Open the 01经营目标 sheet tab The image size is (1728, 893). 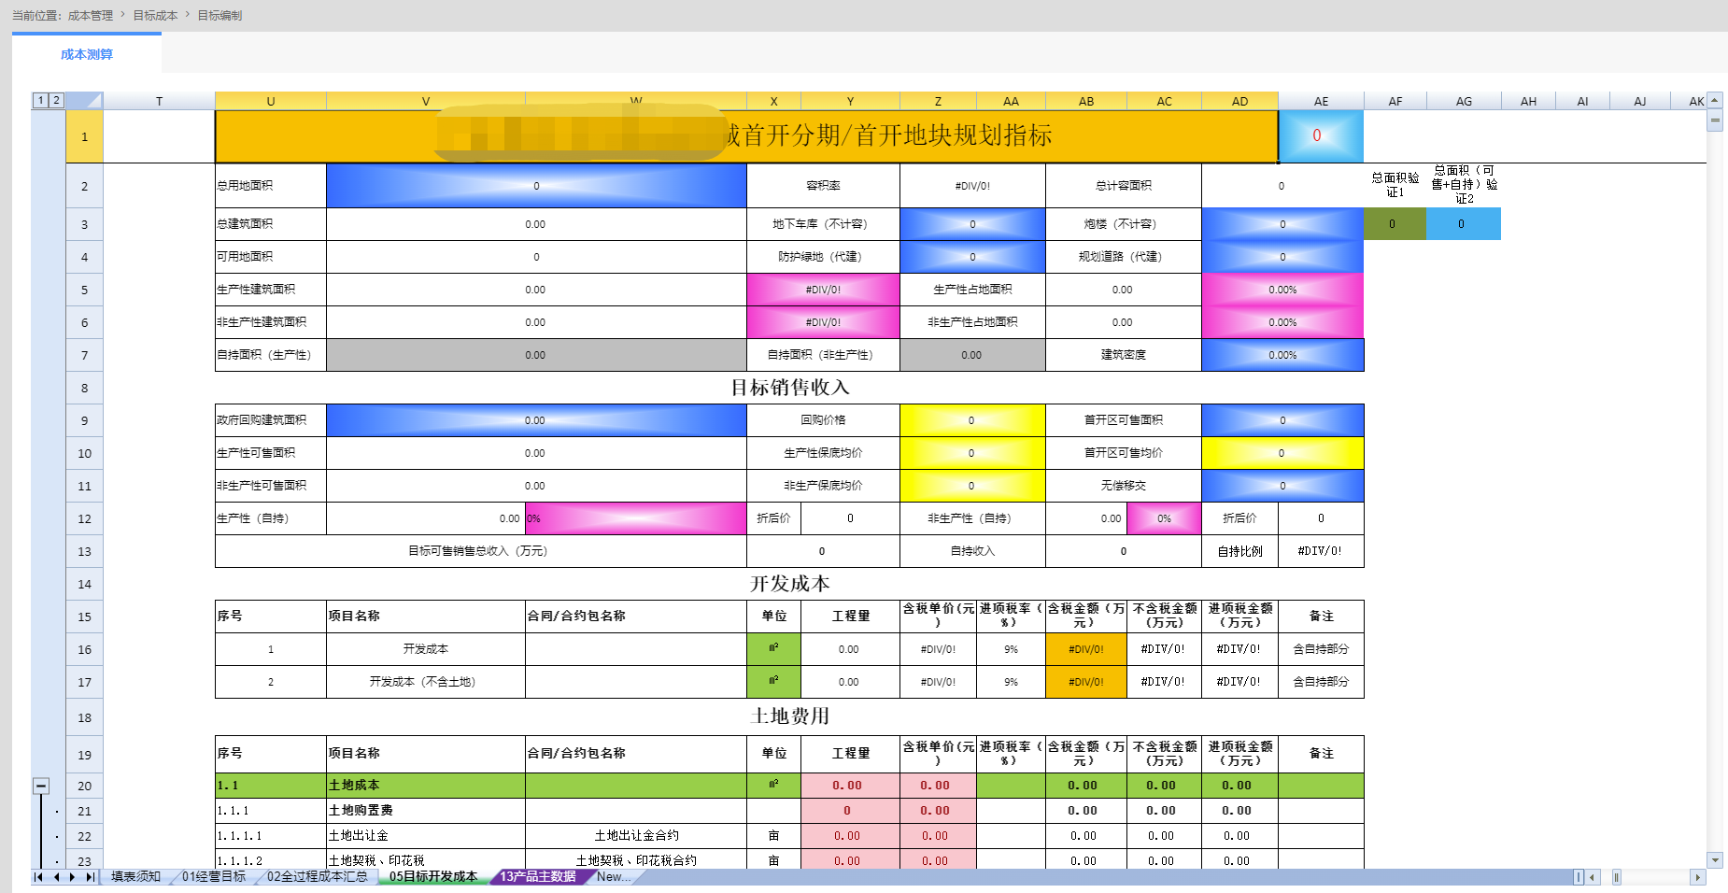(213, 877)
